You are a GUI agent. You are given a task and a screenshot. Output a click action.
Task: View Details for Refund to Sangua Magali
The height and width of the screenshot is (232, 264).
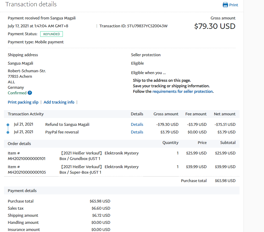pos(137,125)
